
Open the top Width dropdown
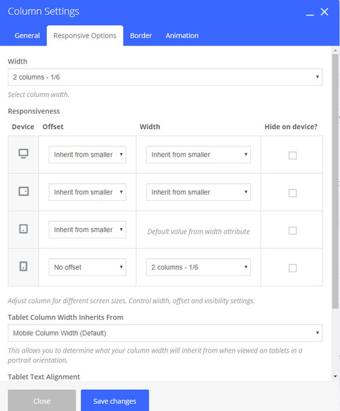click(165, 77)
